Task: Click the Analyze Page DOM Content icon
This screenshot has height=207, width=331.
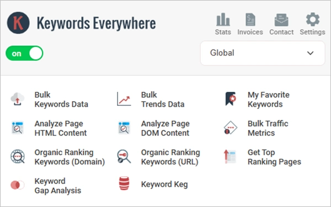Action: [124, 128]
